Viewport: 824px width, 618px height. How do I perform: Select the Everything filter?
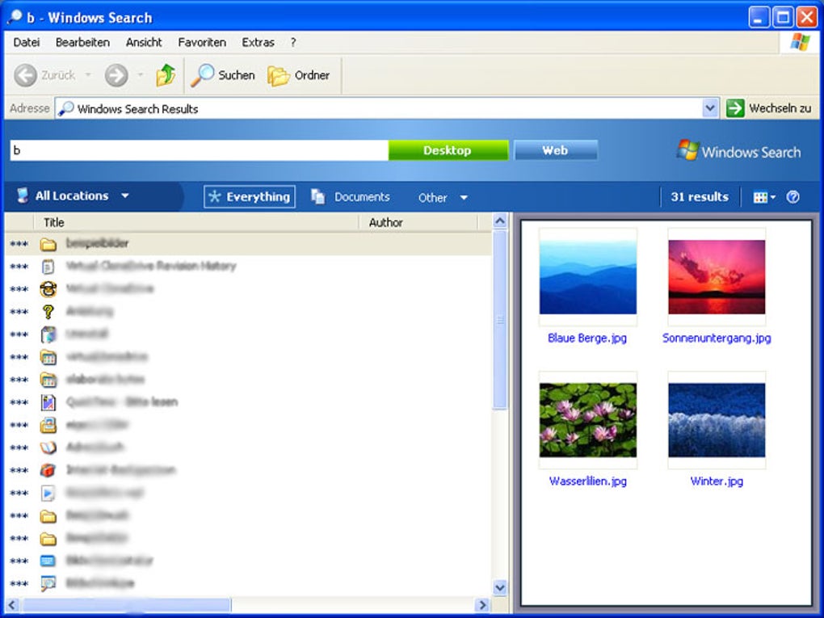[x=250, y=196]
